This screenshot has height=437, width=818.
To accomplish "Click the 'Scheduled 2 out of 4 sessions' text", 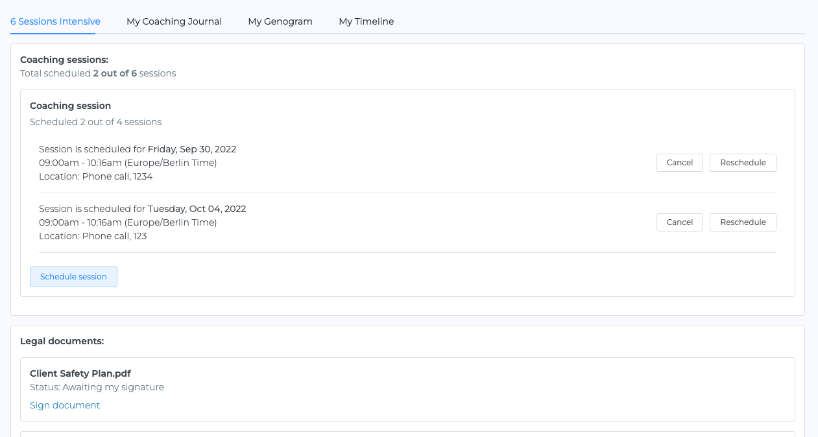I will [95, 122].
